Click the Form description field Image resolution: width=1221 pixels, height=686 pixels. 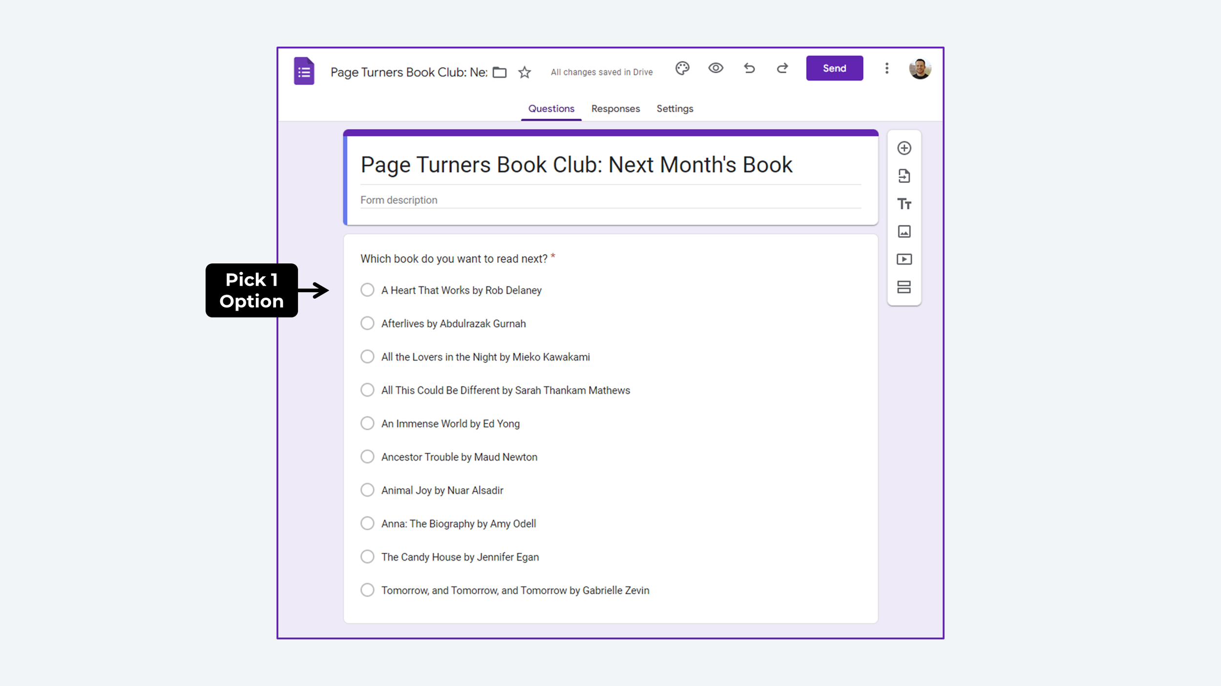[610, 200]
